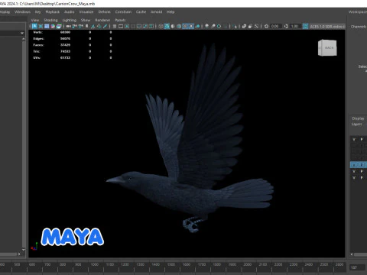
Task: Click the left panel horizontal scroll-right arrow
Action: [19, 254]
